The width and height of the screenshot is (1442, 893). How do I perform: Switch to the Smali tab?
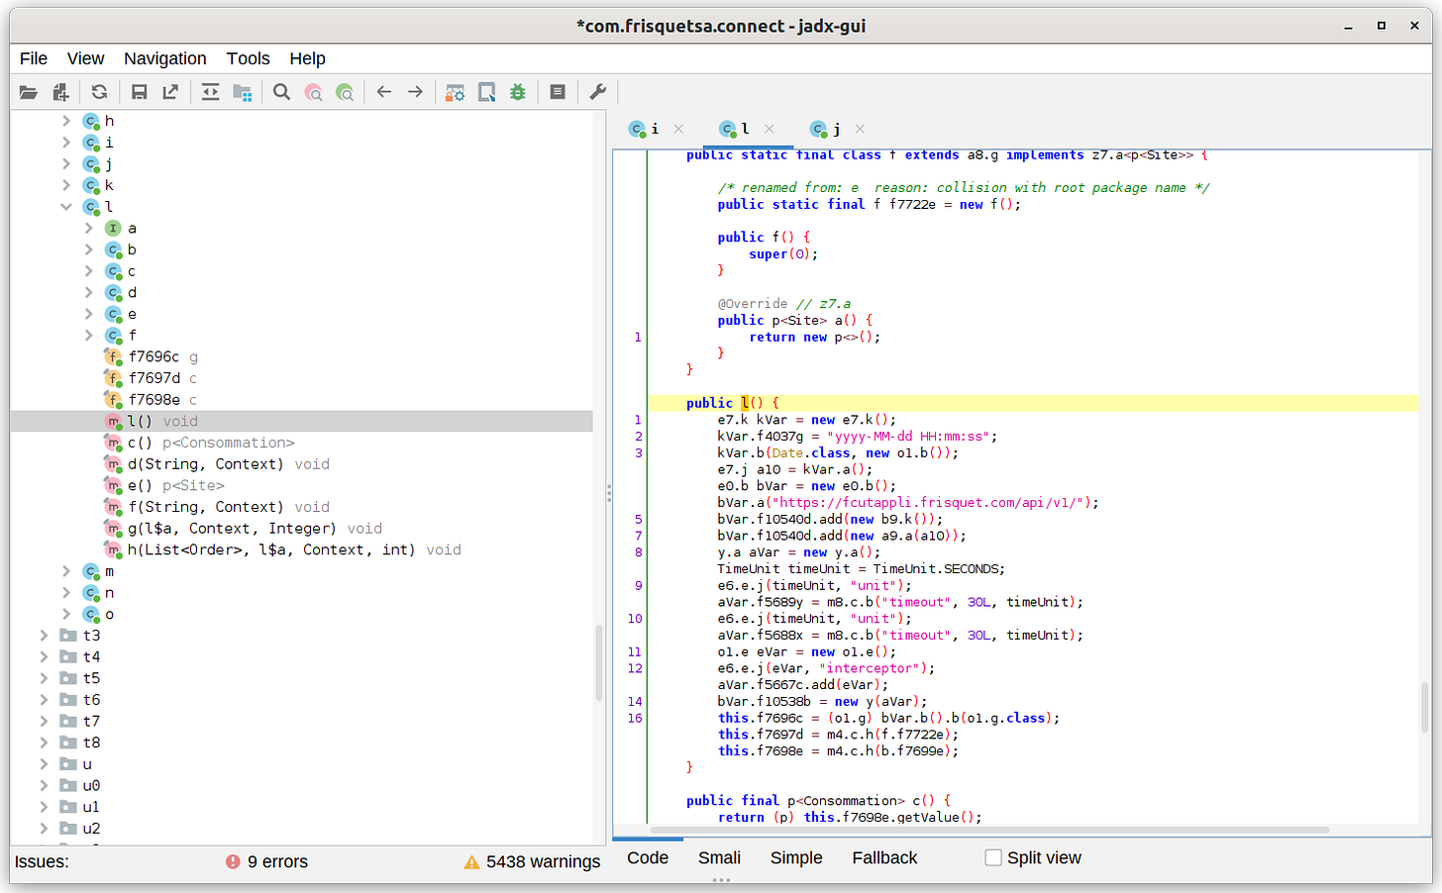(x=718, y=857)
